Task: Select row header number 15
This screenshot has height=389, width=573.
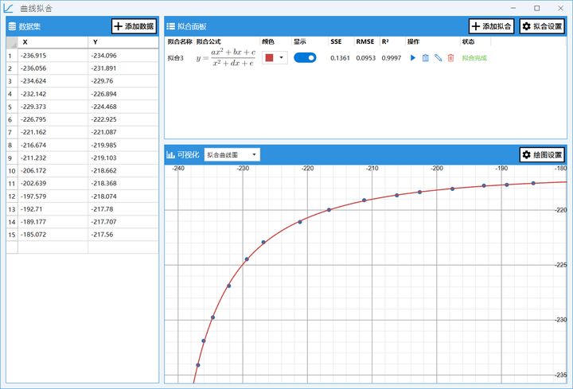Action: coord(12,235)
